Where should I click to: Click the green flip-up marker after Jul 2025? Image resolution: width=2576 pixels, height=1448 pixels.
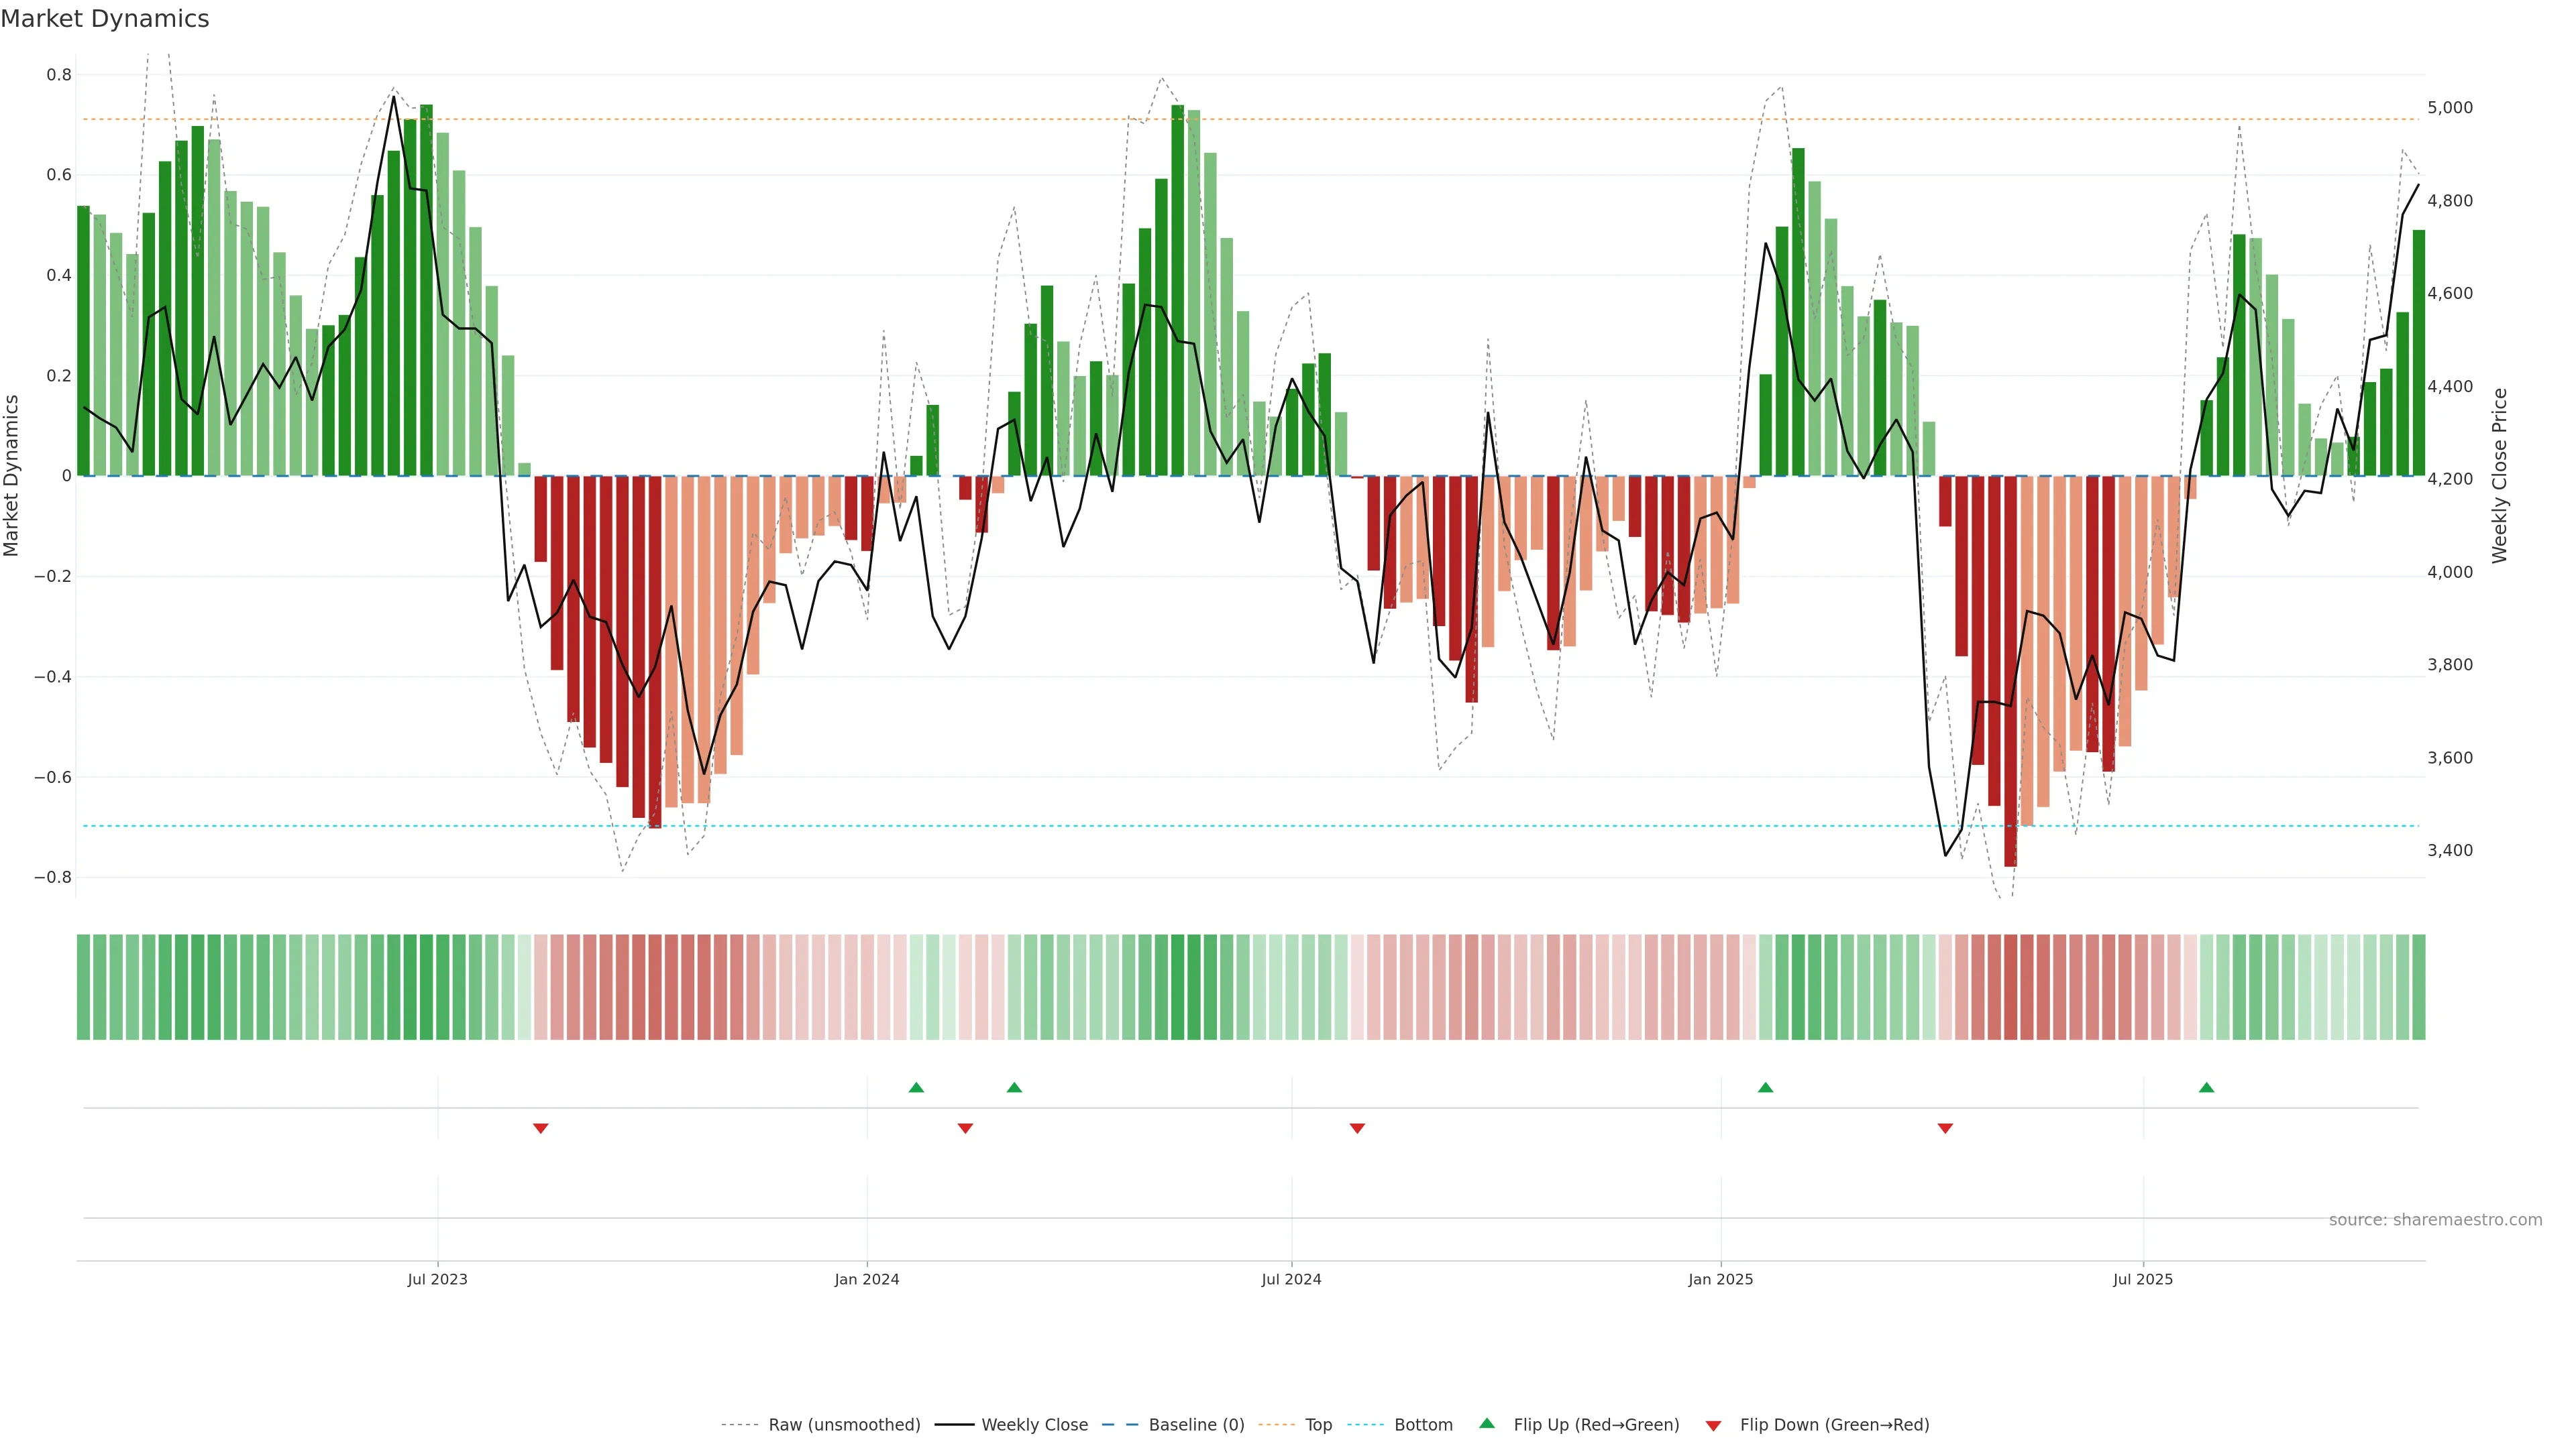coord(2206,1087)
